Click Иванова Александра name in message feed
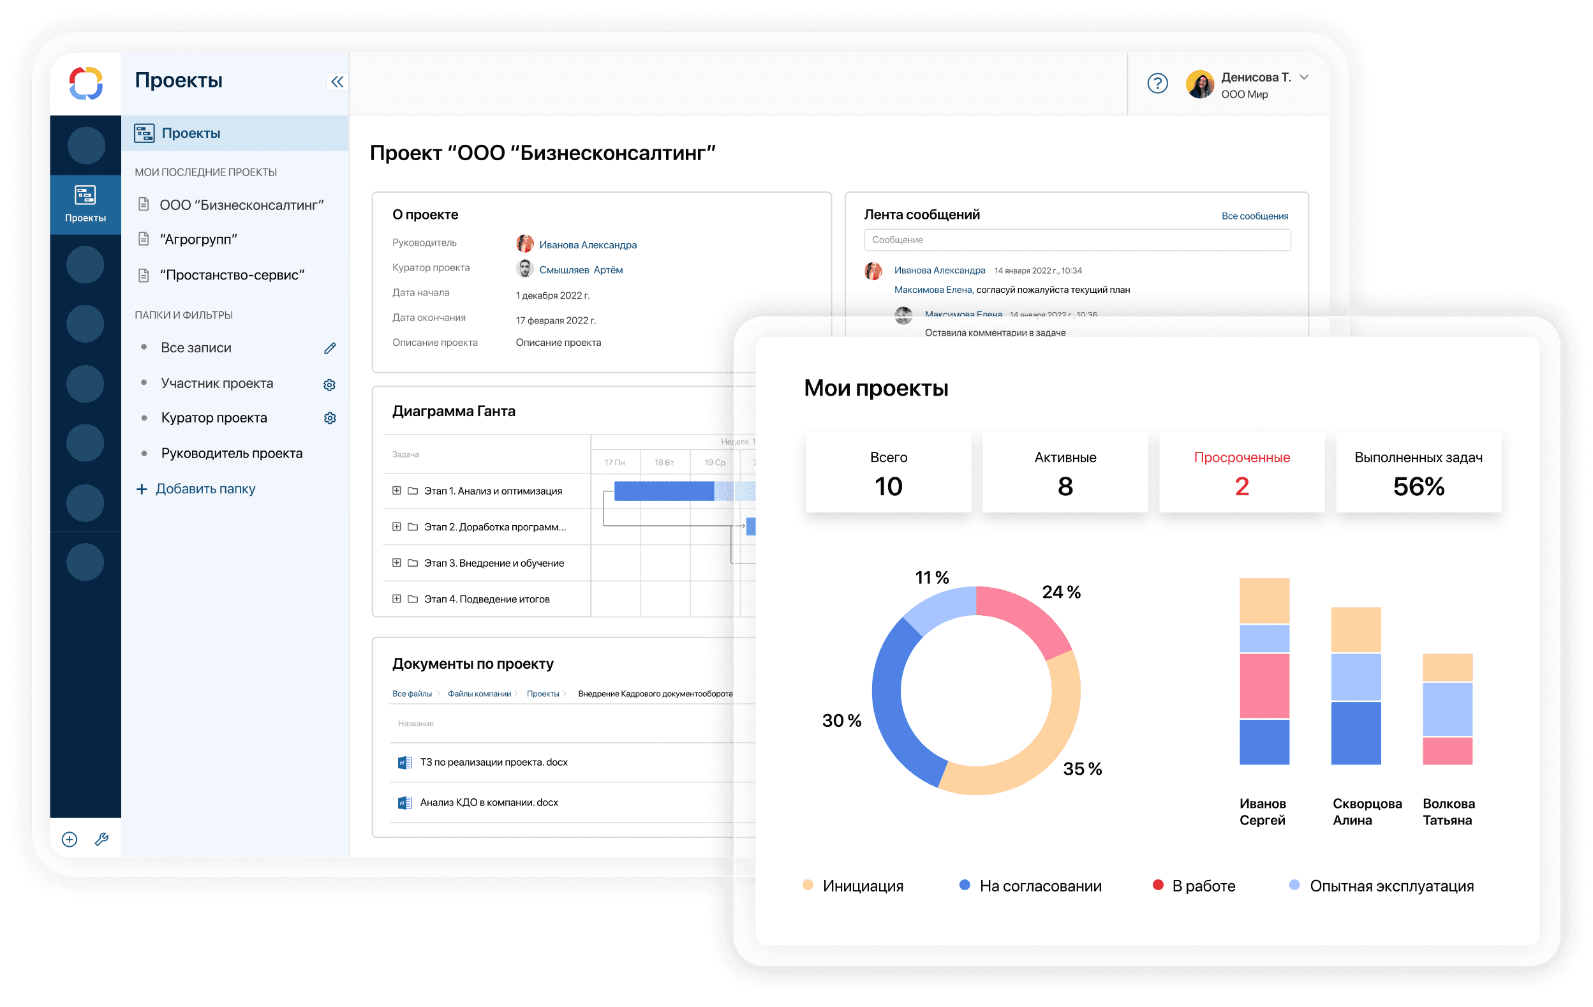 click(940, 271)
